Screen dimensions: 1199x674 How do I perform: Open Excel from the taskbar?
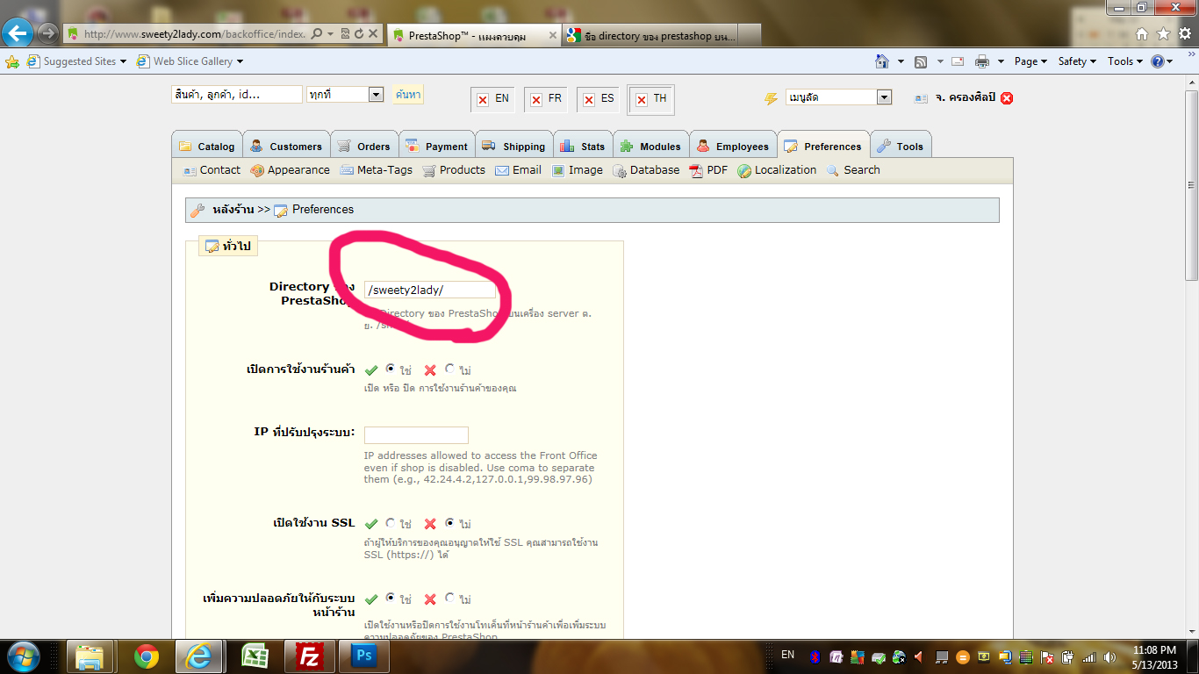coord(255,656)
